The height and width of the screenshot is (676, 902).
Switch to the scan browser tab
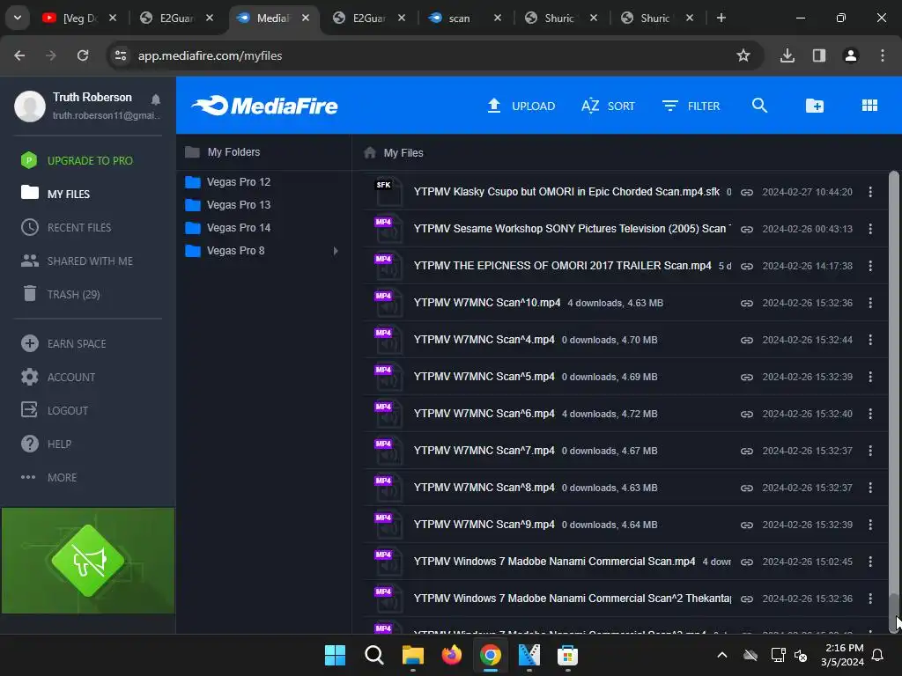pyautogui.click(x=465, y=18)
